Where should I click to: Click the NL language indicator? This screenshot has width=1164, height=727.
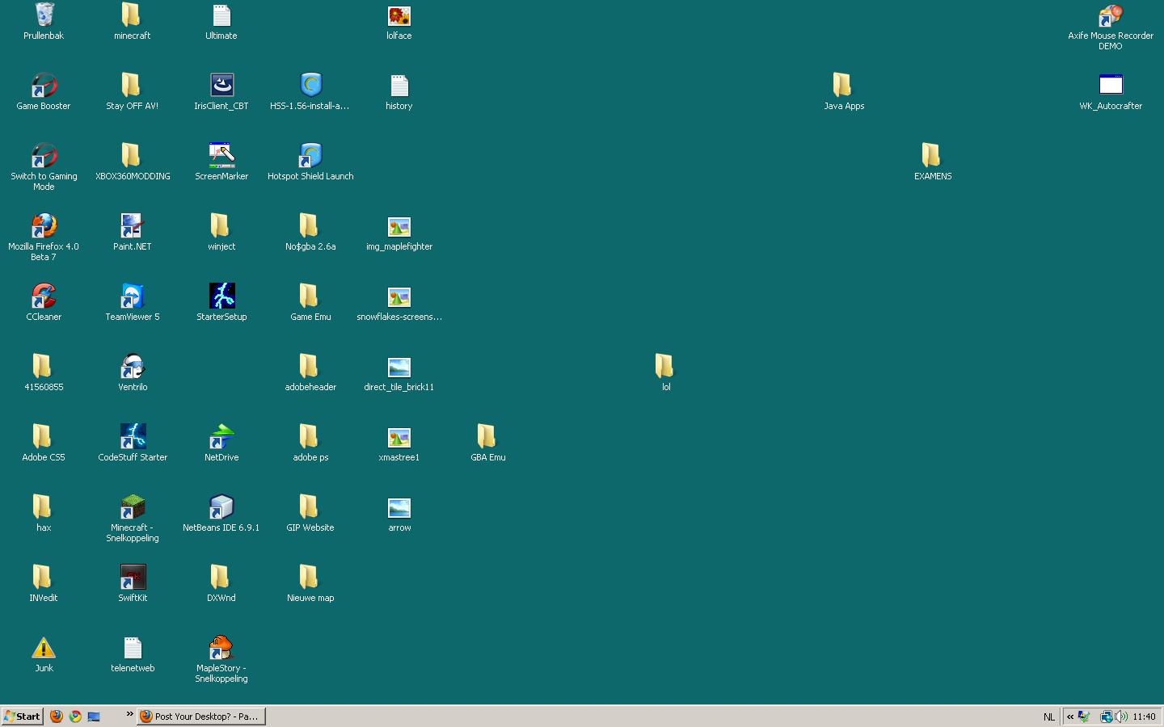point(1048,716)
